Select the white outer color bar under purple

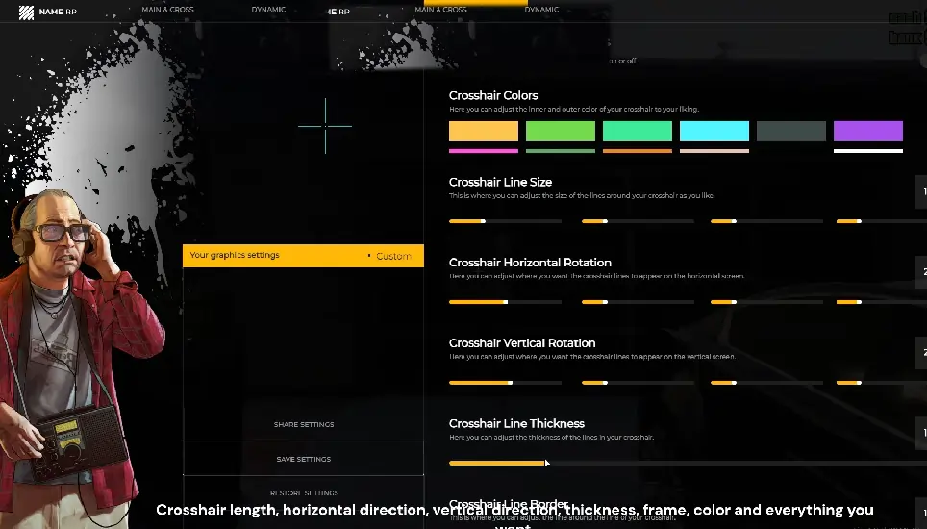point(868,151)
